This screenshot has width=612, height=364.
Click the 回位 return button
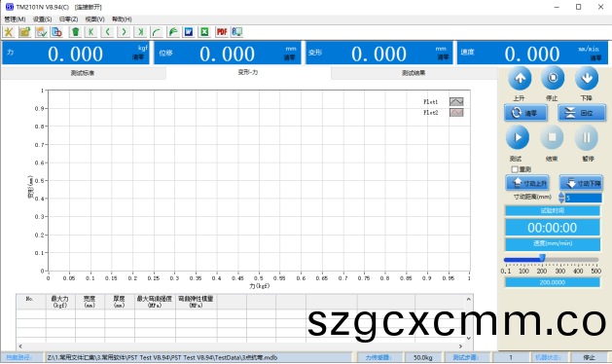(582, 113)
